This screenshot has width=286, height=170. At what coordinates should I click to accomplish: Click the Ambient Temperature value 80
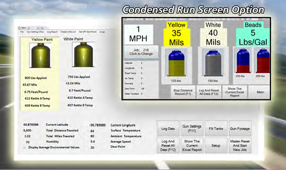[92, 136]
